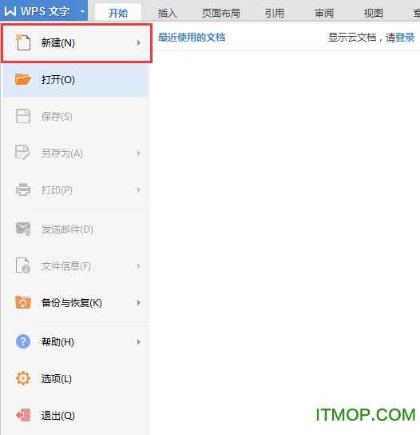This screenshot has width=420, height=435.
Task: Click the blue question mark help icon
Action: (x=22, y=341)
